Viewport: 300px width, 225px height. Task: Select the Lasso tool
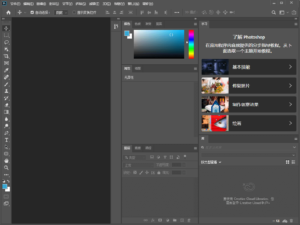pyautogui.click(x=6, y=42)
